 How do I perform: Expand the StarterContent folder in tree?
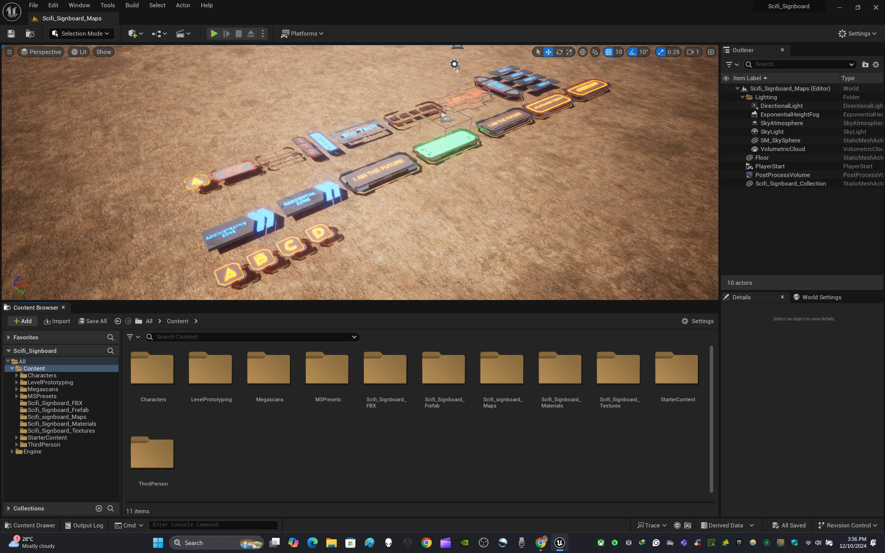coord(17,438)
